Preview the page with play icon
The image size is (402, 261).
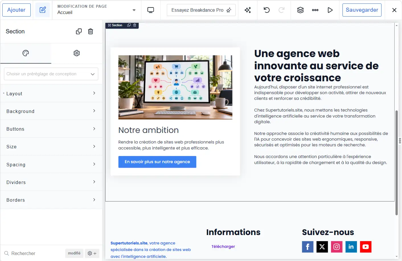coord(330,10)
